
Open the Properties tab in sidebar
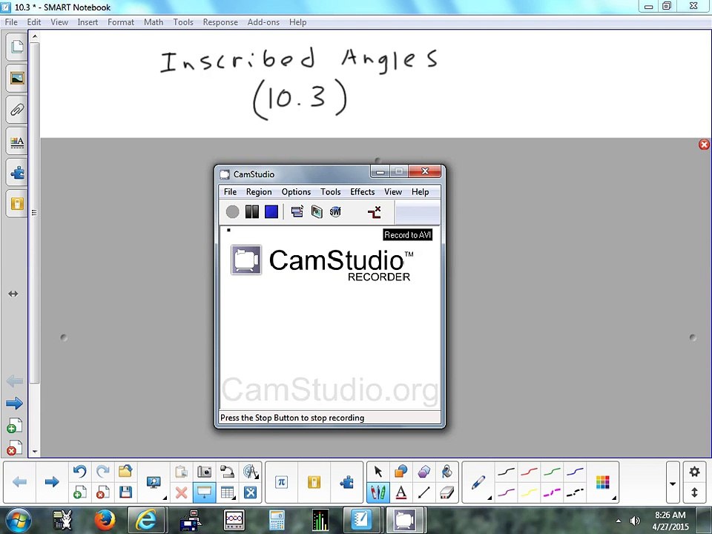pos(17,142)
